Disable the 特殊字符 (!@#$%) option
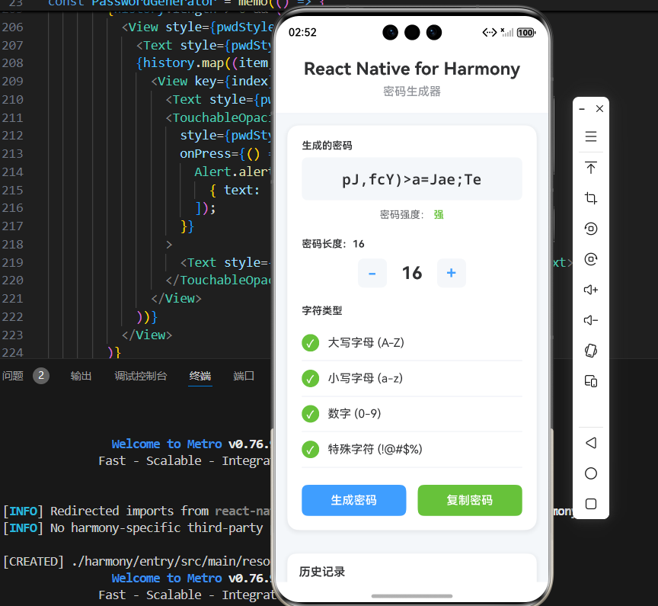Viewport: 658px width, 606px height. [310, 449]
